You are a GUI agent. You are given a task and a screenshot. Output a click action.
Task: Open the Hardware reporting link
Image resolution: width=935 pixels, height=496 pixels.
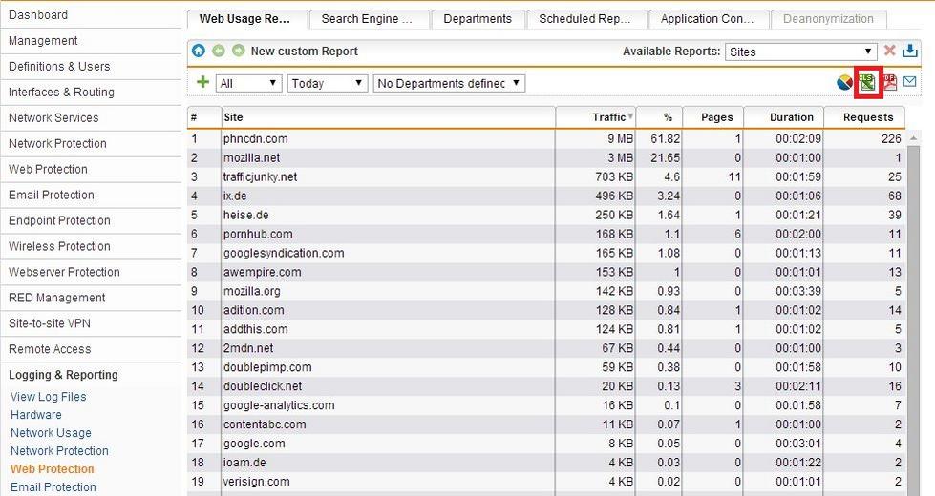tap(35, 414)
